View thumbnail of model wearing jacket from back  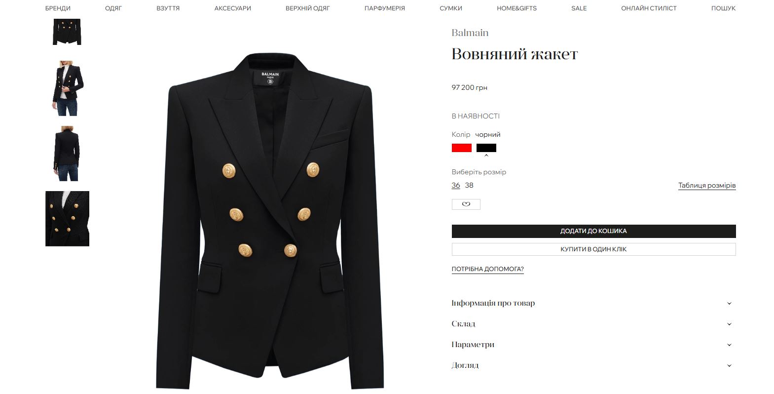(67, 154)
